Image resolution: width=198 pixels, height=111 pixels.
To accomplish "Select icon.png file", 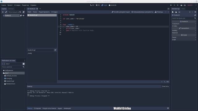I will pyautogui.click(x=9, y=78).
